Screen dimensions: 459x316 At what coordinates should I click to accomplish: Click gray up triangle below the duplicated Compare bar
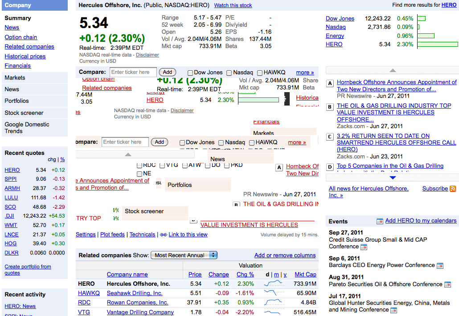click(x=128, y=154)
